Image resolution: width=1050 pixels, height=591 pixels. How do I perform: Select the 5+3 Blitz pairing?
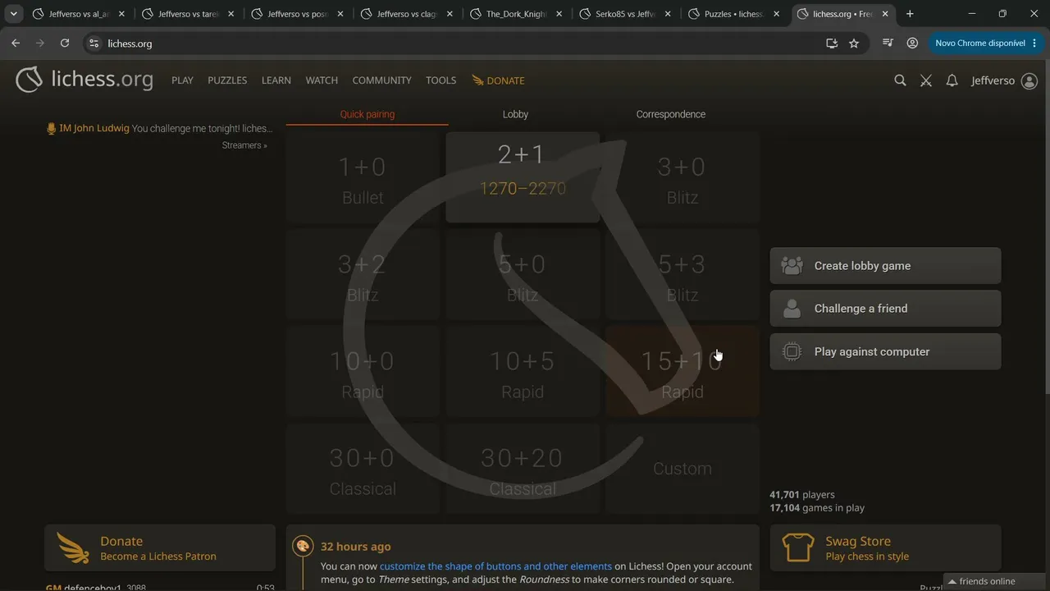point(682,274)
